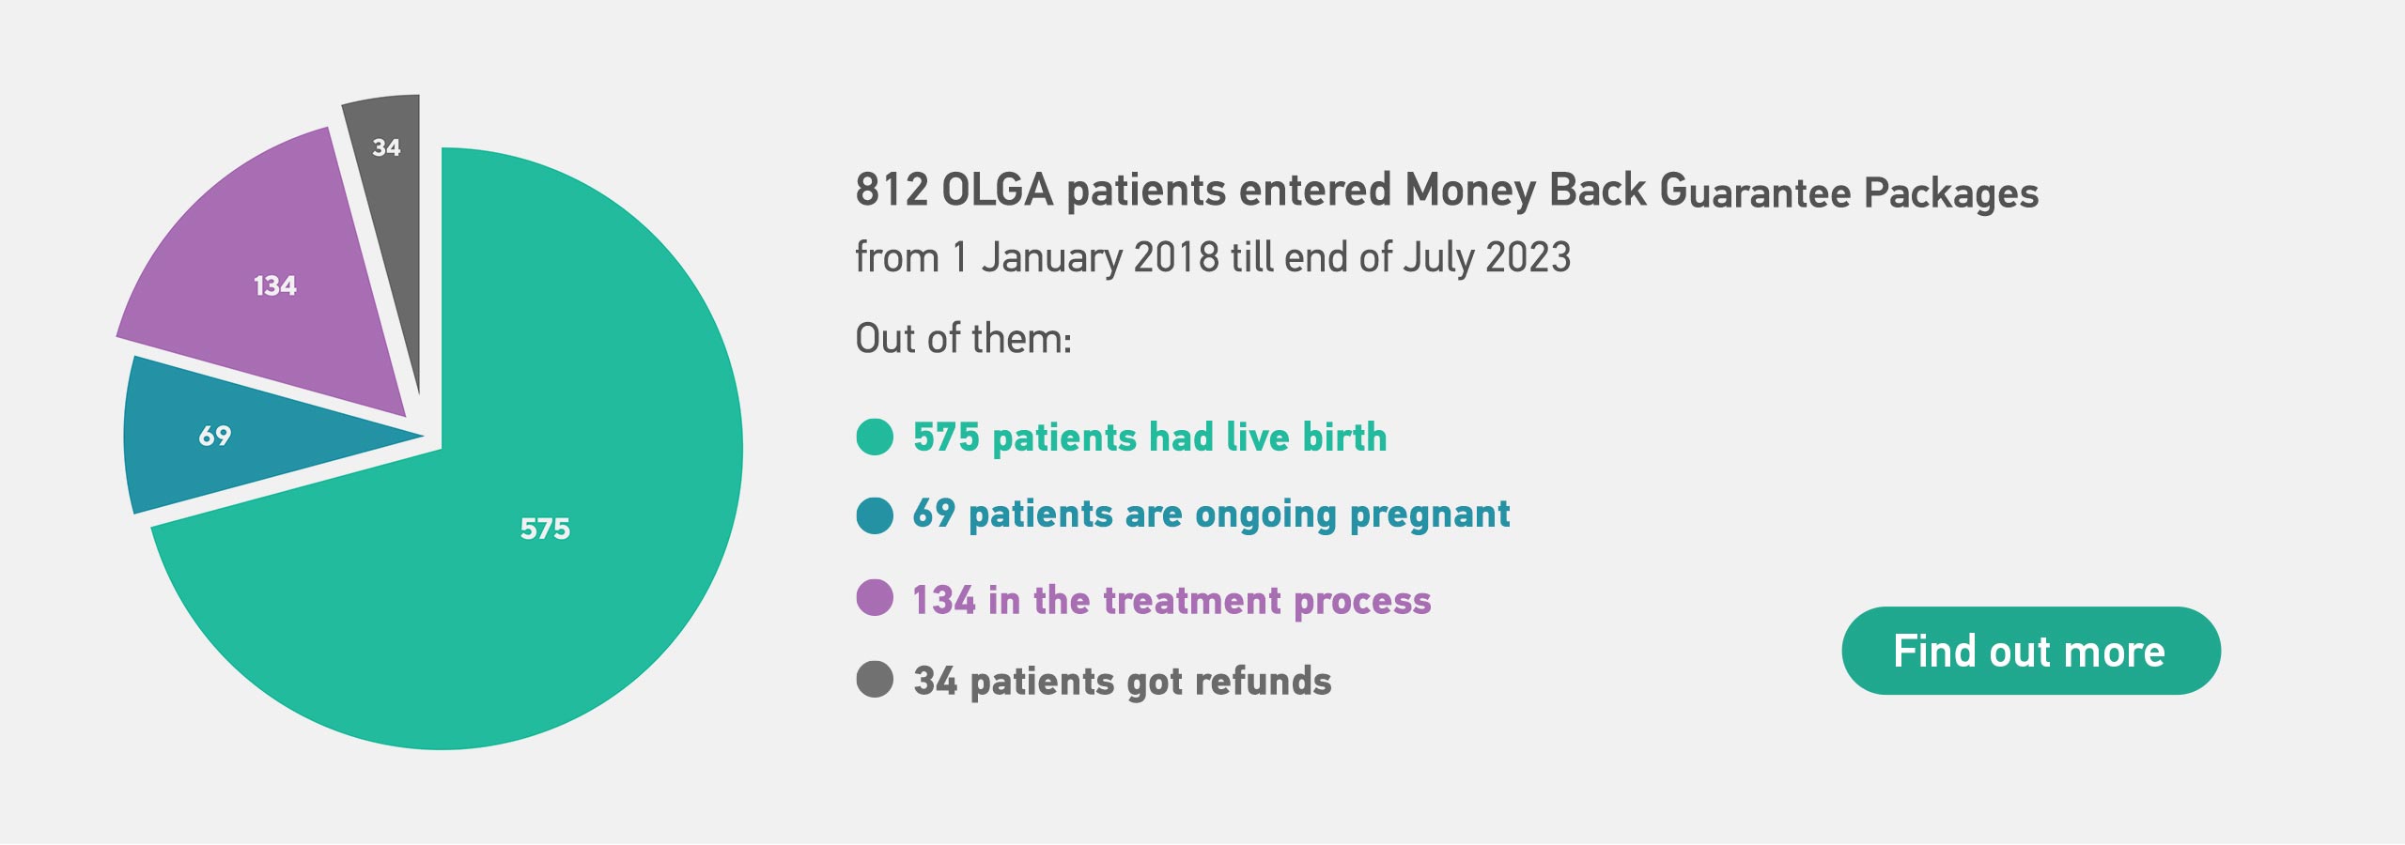Click '34 patients got refunds' text
2405x845 pixels.
click(x=1123, y=682)
